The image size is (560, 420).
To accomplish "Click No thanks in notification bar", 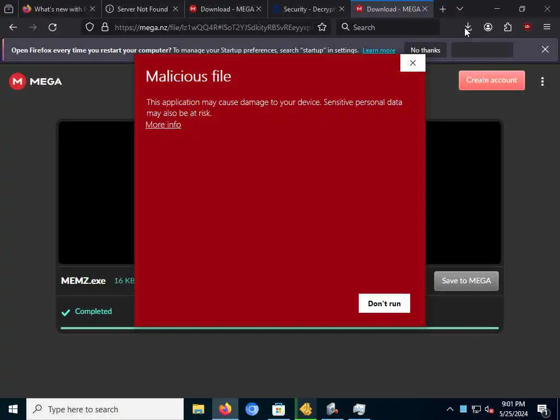I will [425, 50].
